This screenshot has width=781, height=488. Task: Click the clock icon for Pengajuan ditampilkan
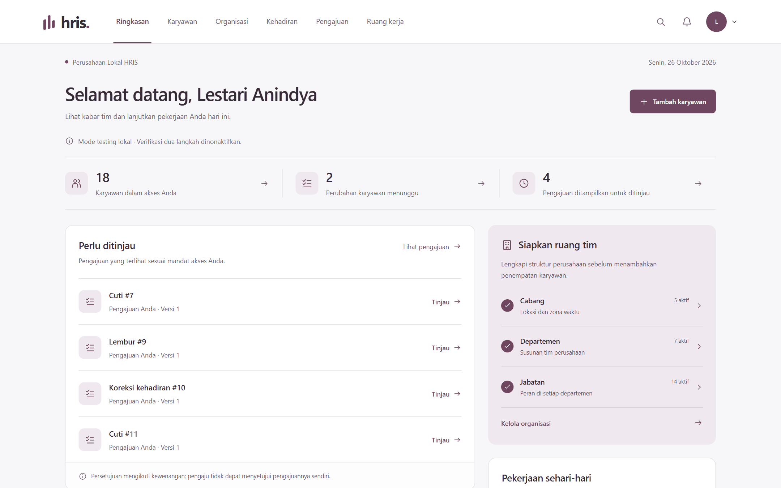point(524,183)
